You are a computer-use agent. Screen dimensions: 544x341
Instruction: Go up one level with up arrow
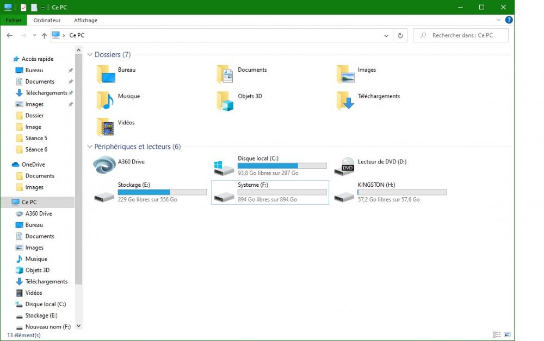(x=44, y=35)
